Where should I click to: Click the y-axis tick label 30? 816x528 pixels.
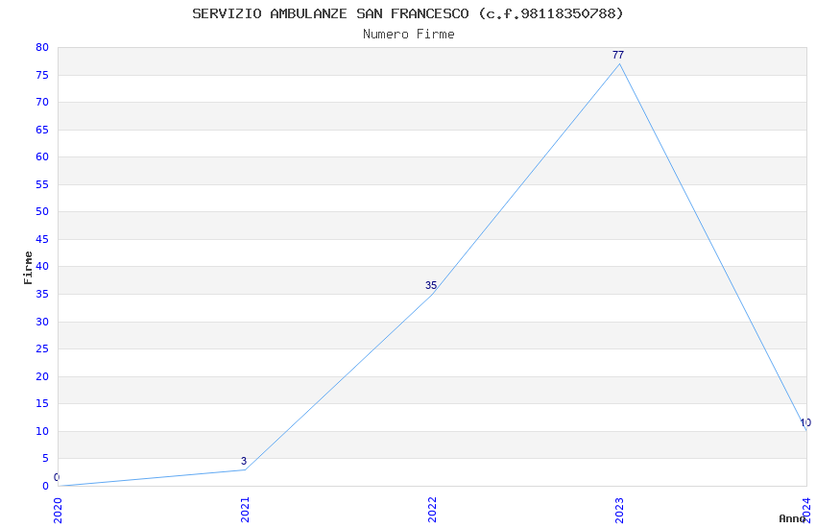42,322
